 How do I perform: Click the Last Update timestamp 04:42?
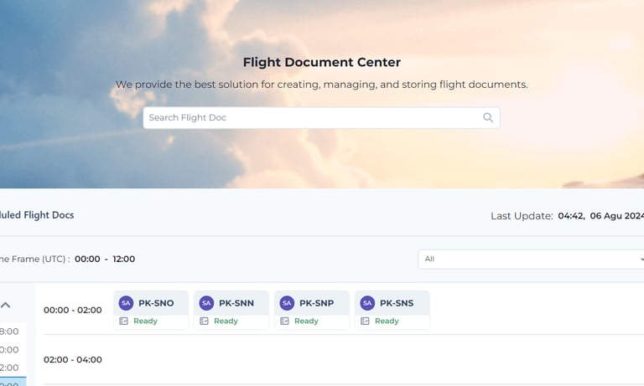[571, 216]
